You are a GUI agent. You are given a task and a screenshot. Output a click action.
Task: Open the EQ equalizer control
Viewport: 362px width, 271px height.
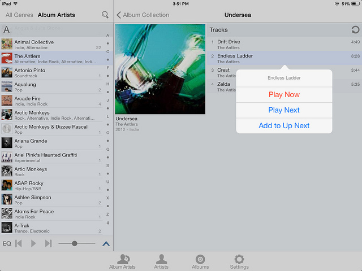click(7, 243)
